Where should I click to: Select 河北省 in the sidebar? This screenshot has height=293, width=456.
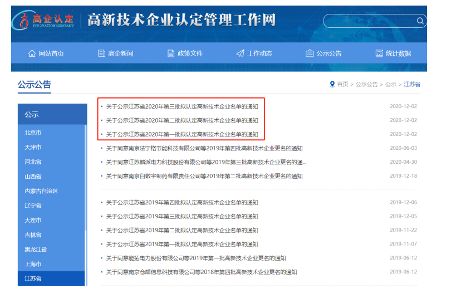[33, 162]
